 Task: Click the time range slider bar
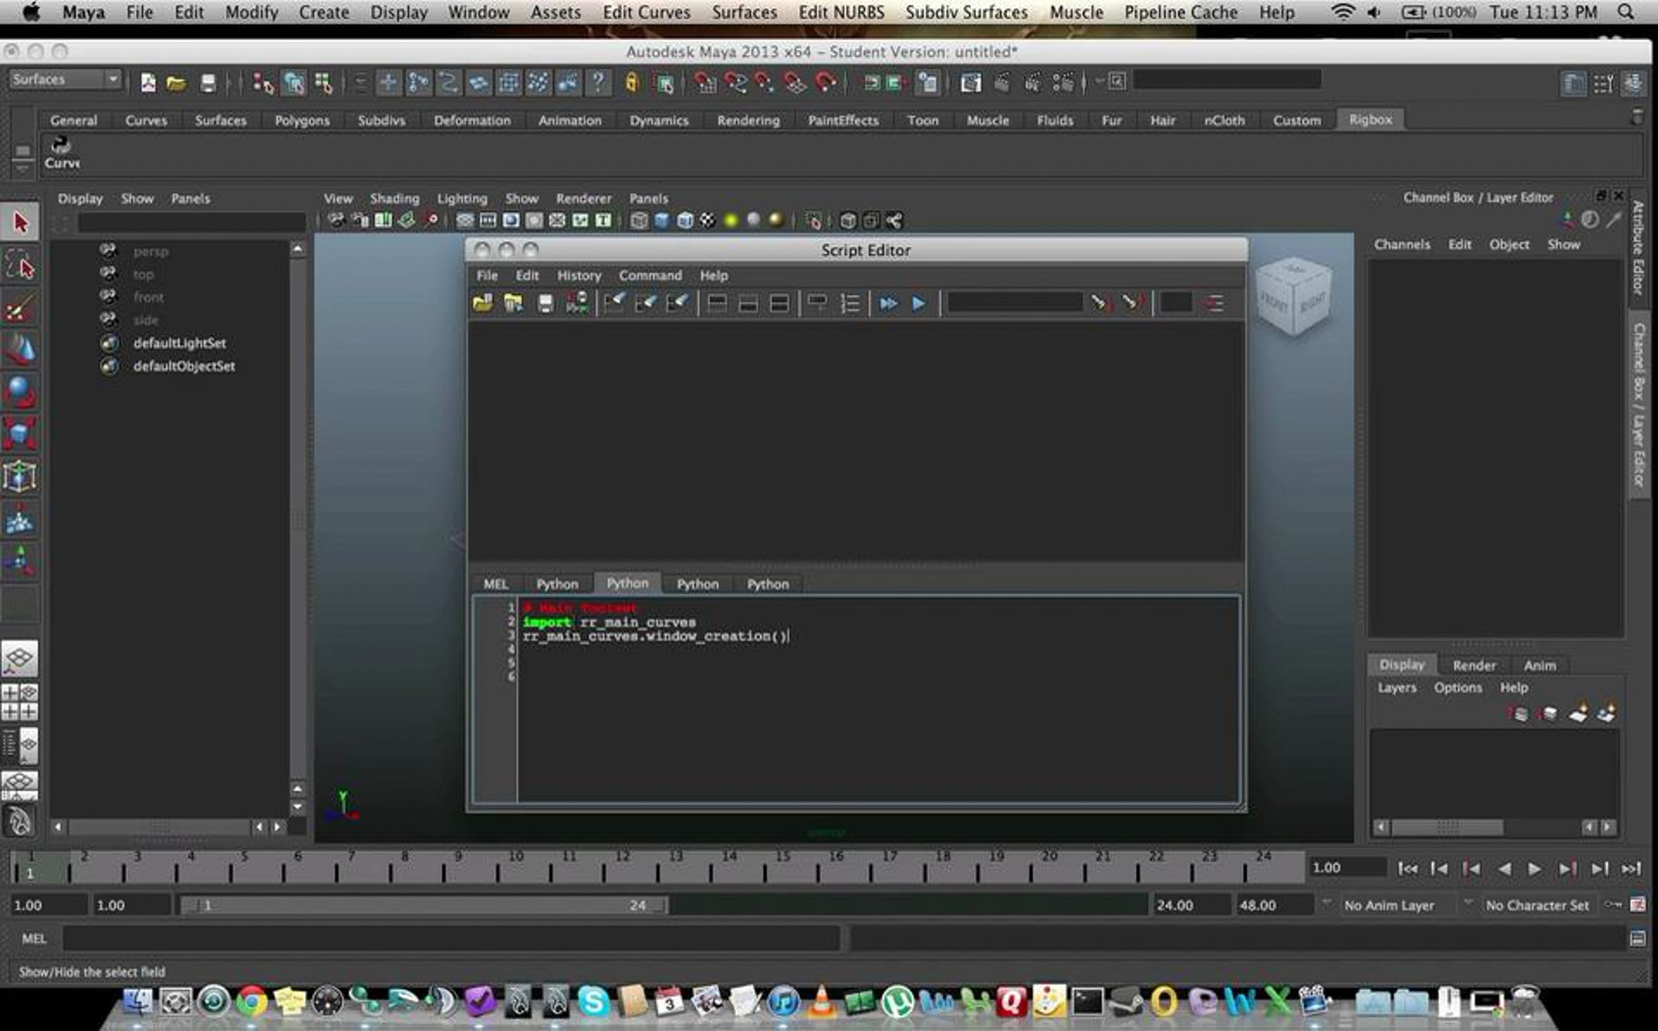pyautogui.click(x=424, y=905)
